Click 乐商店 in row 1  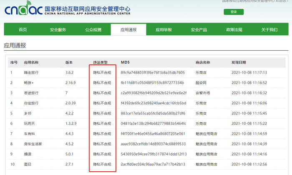click(x=201, y=73)
